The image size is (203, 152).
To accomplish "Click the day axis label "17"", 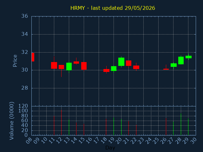I will pos(96,141).
